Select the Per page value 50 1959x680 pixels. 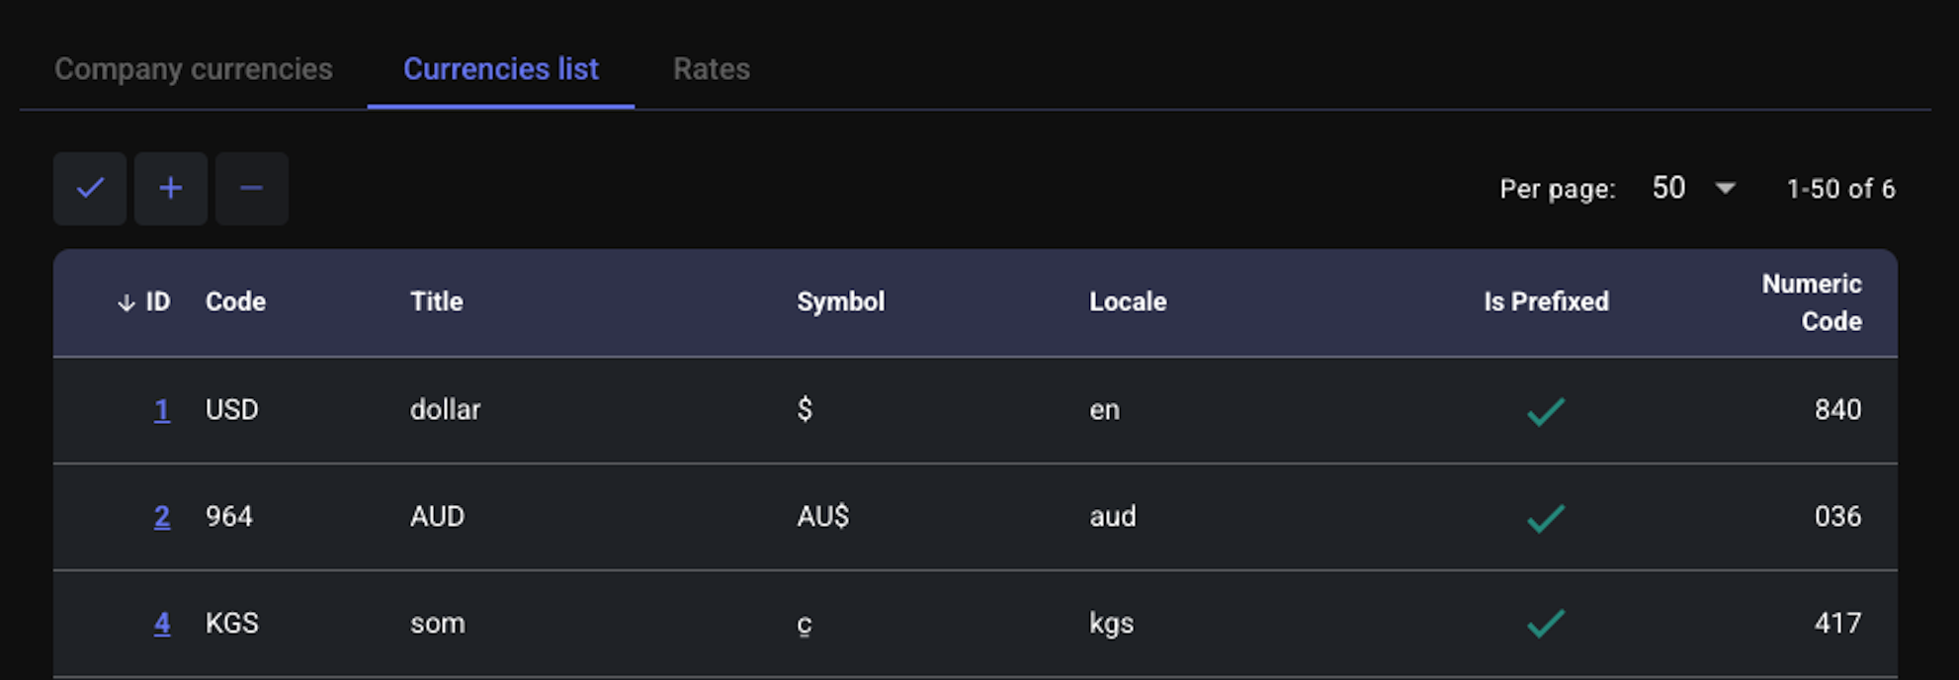(x=1668, y=188)
